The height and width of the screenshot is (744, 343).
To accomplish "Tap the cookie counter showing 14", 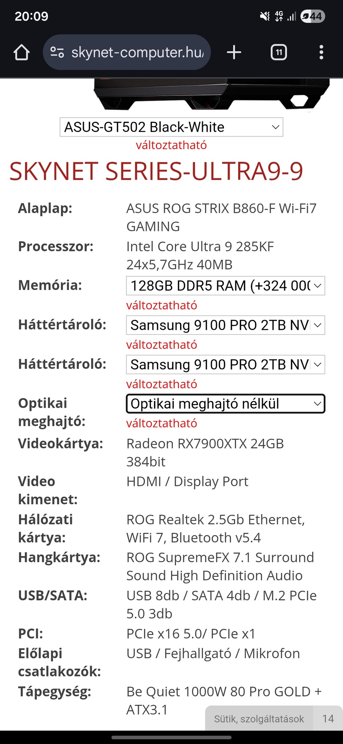I will point(328,719).
